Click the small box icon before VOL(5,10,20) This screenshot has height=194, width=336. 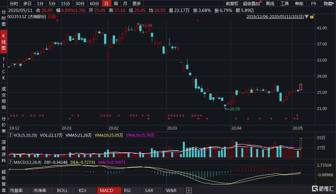(10, 135)
